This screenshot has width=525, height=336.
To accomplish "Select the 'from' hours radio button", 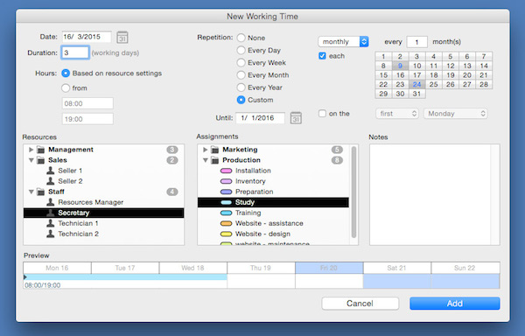I will tap(66, 88).
